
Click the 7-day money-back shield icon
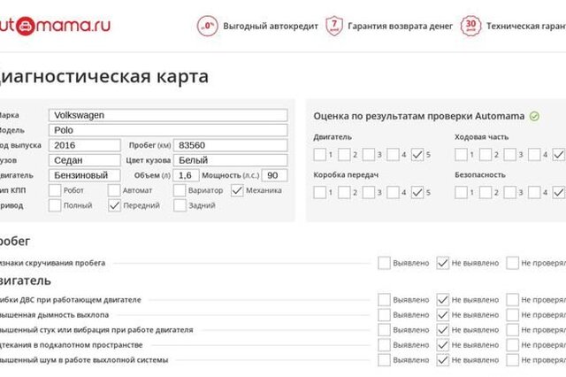(334, 26)
